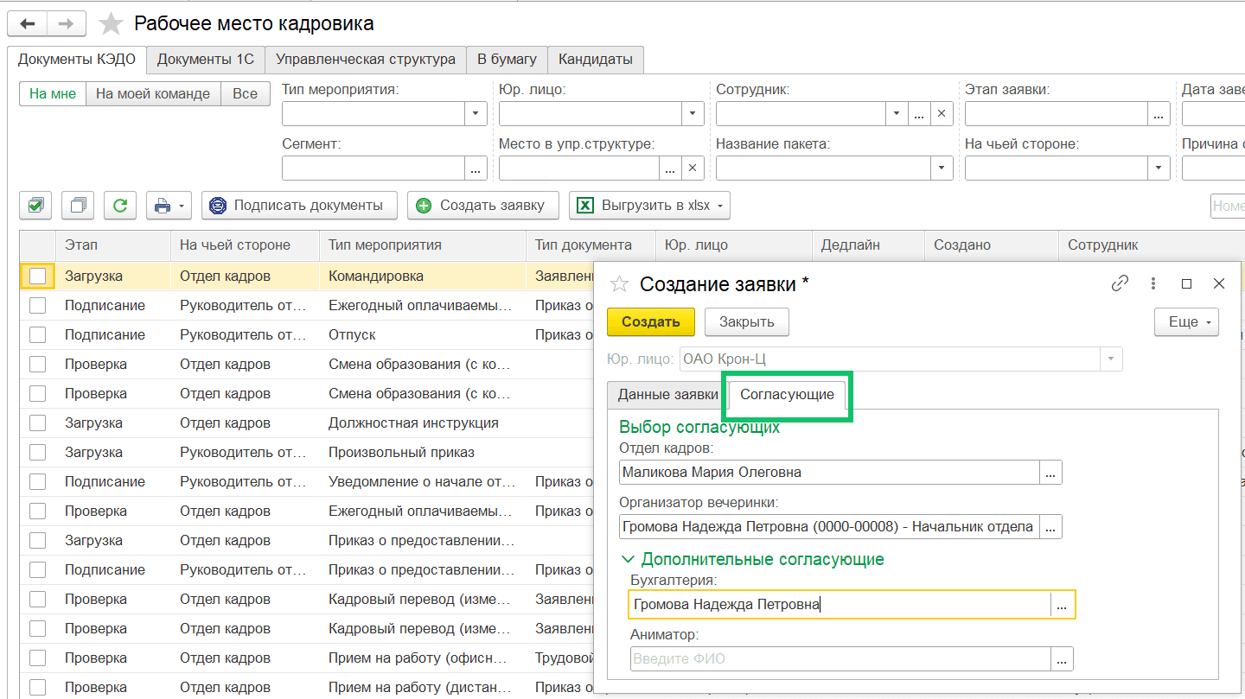Screen dimensions: 1245x699
Task: Tick the checkbox for Прием на работу (офисн row
Action: click(x=37, y=658)
